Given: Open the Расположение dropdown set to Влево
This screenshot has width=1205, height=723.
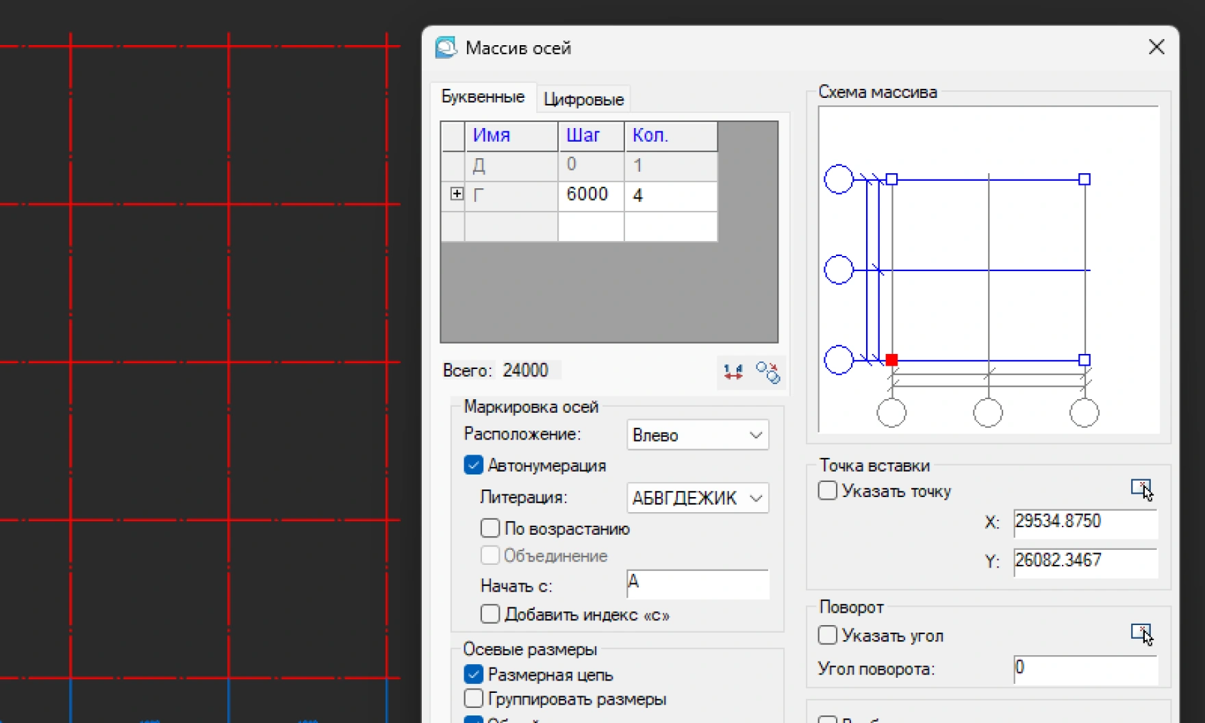Looking at the screenshot, I should pos(697,435).
